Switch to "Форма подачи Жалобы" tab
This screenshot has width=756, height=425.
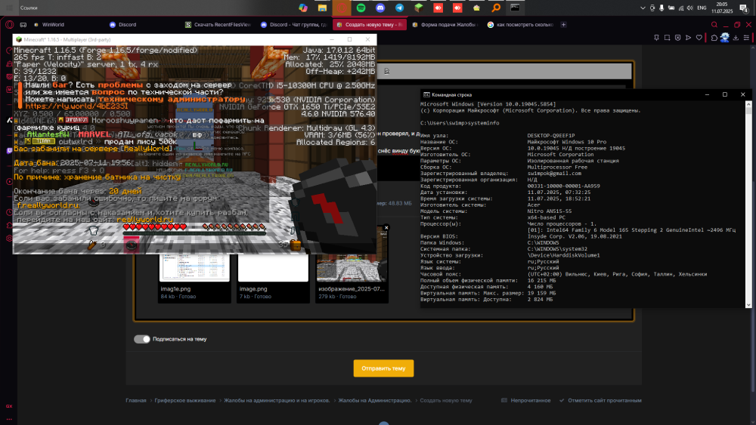(446, 25)
